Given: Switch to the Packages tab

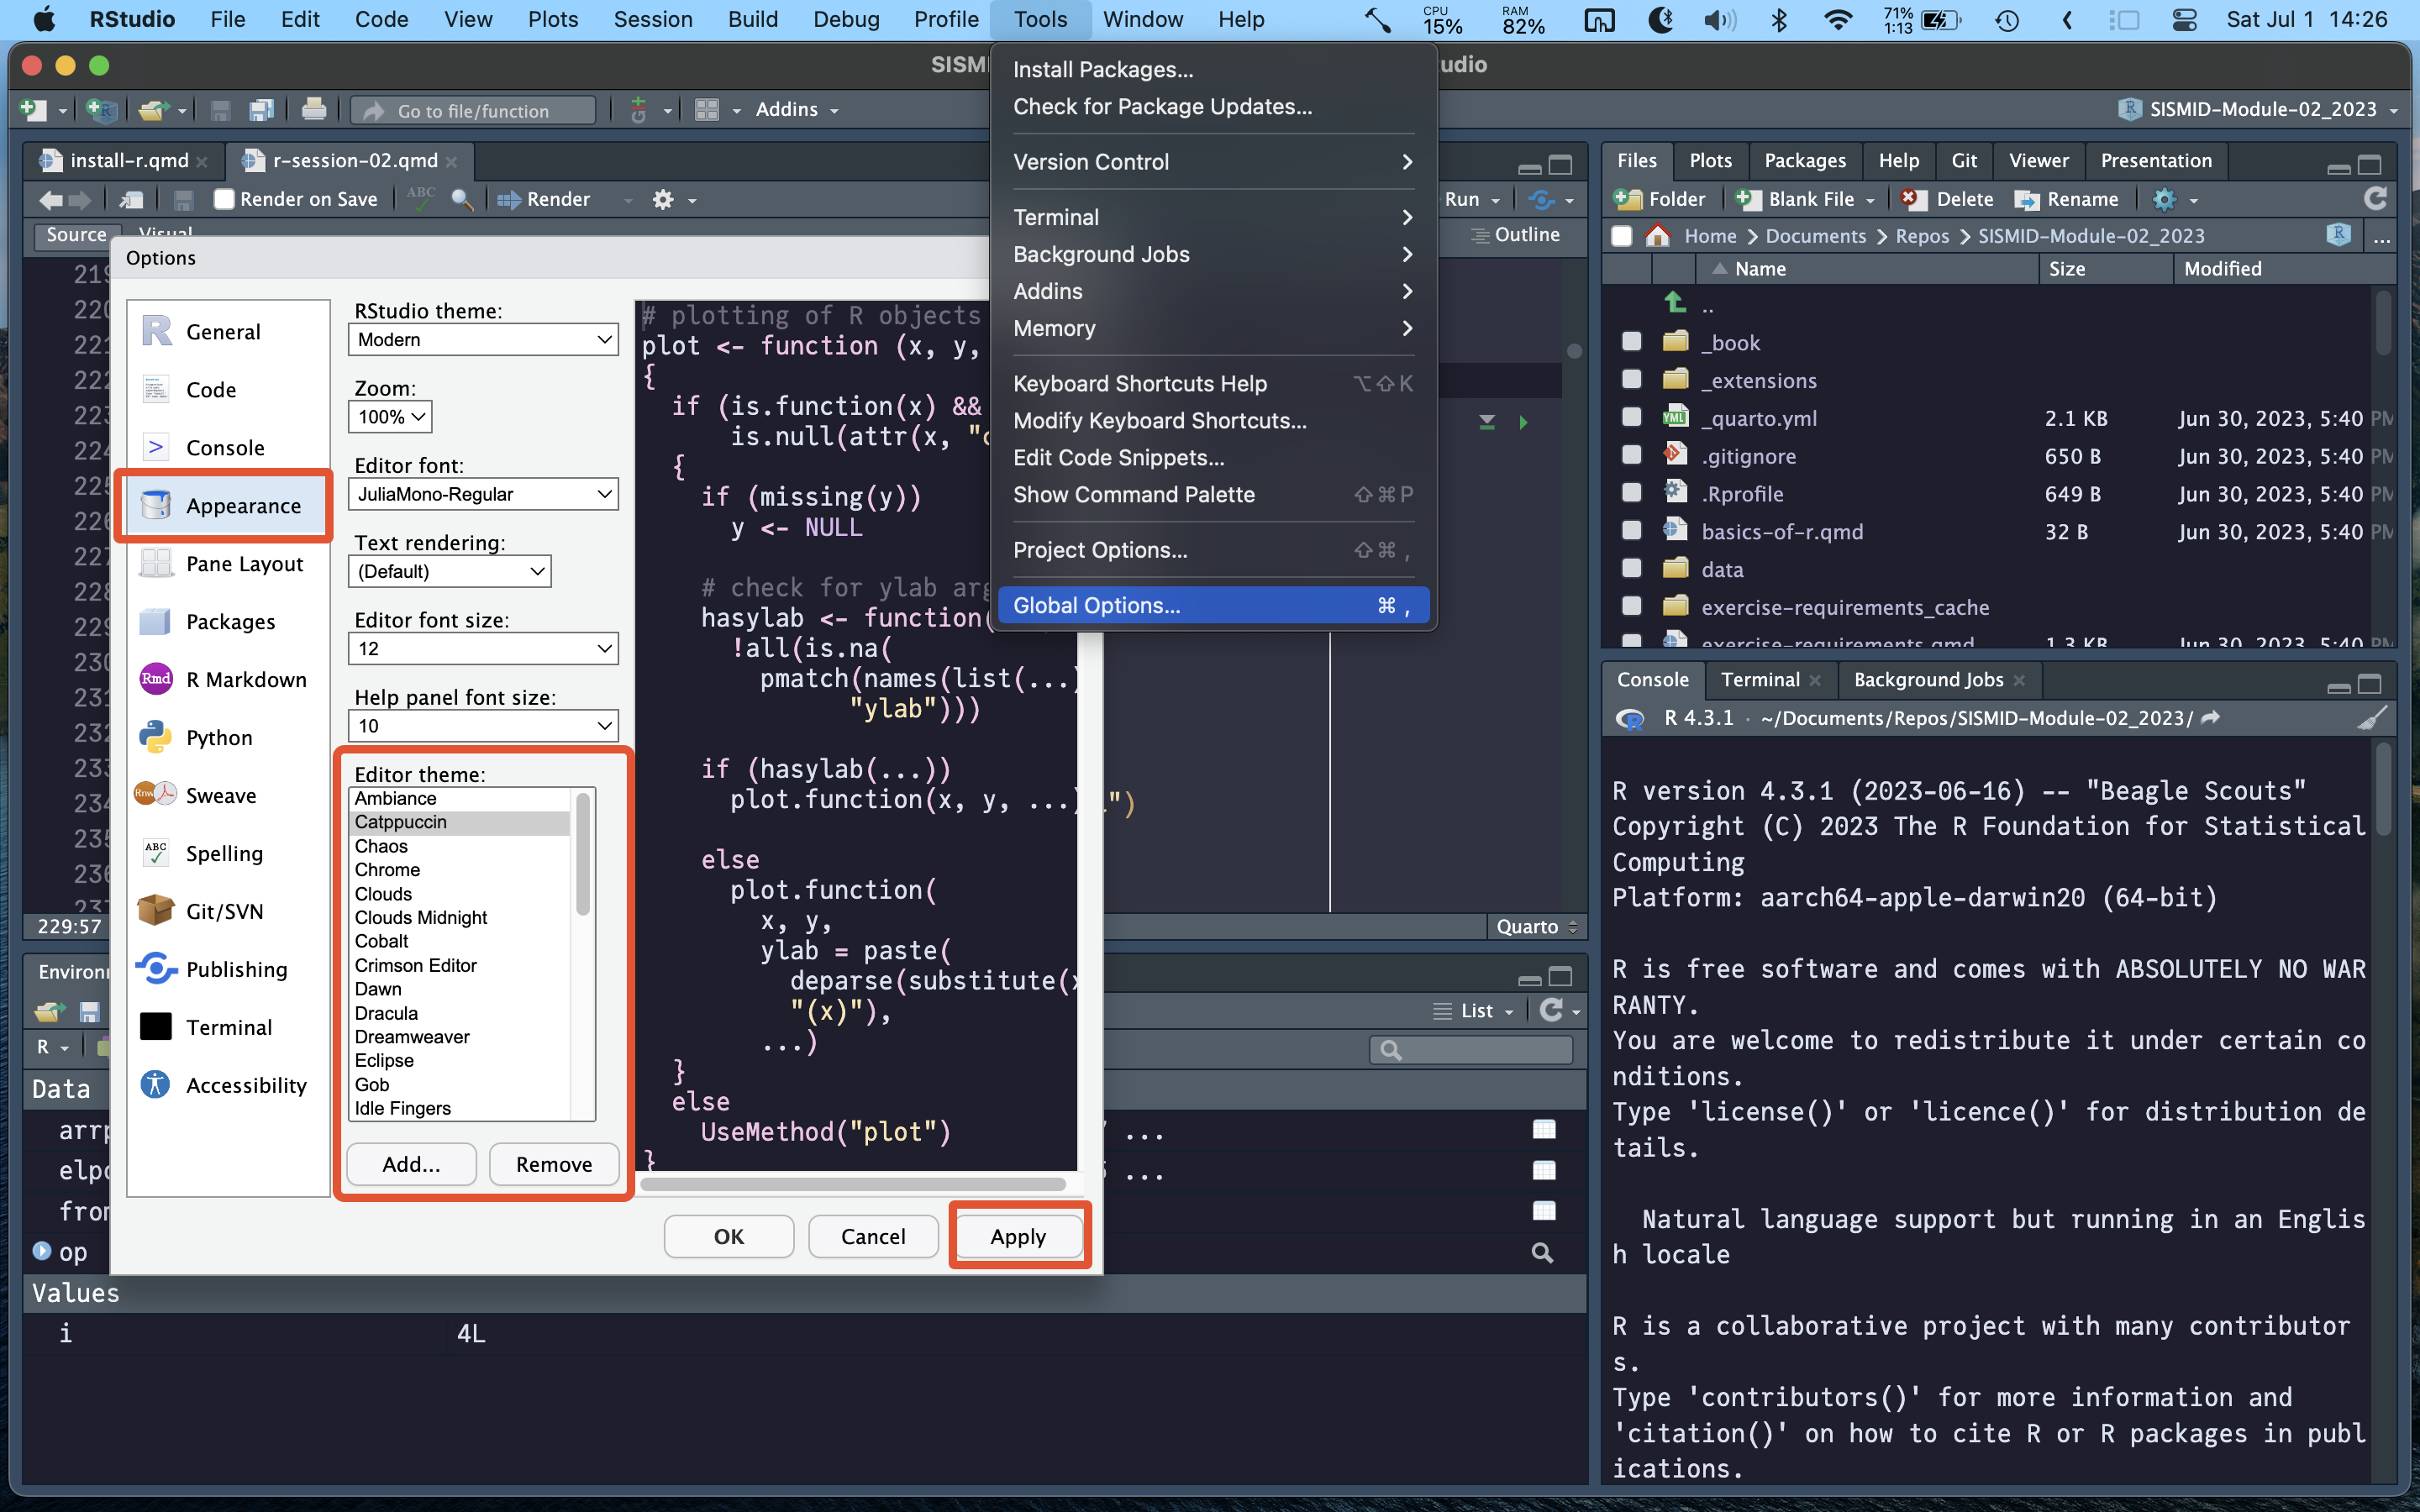Looking at the screenshot, I should [1804, 161].
